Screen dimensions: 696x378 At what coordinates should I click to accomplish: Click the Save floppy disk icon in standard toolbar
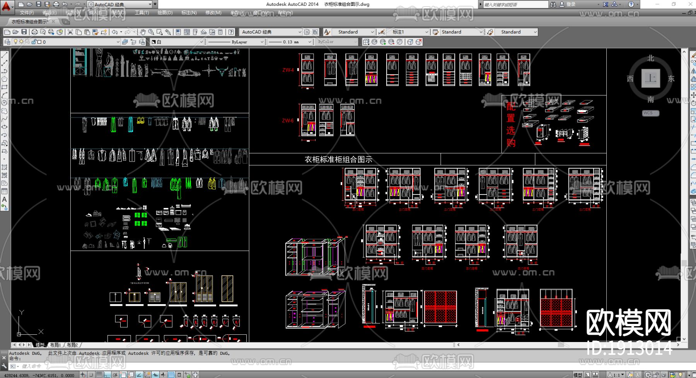[24, 32]
